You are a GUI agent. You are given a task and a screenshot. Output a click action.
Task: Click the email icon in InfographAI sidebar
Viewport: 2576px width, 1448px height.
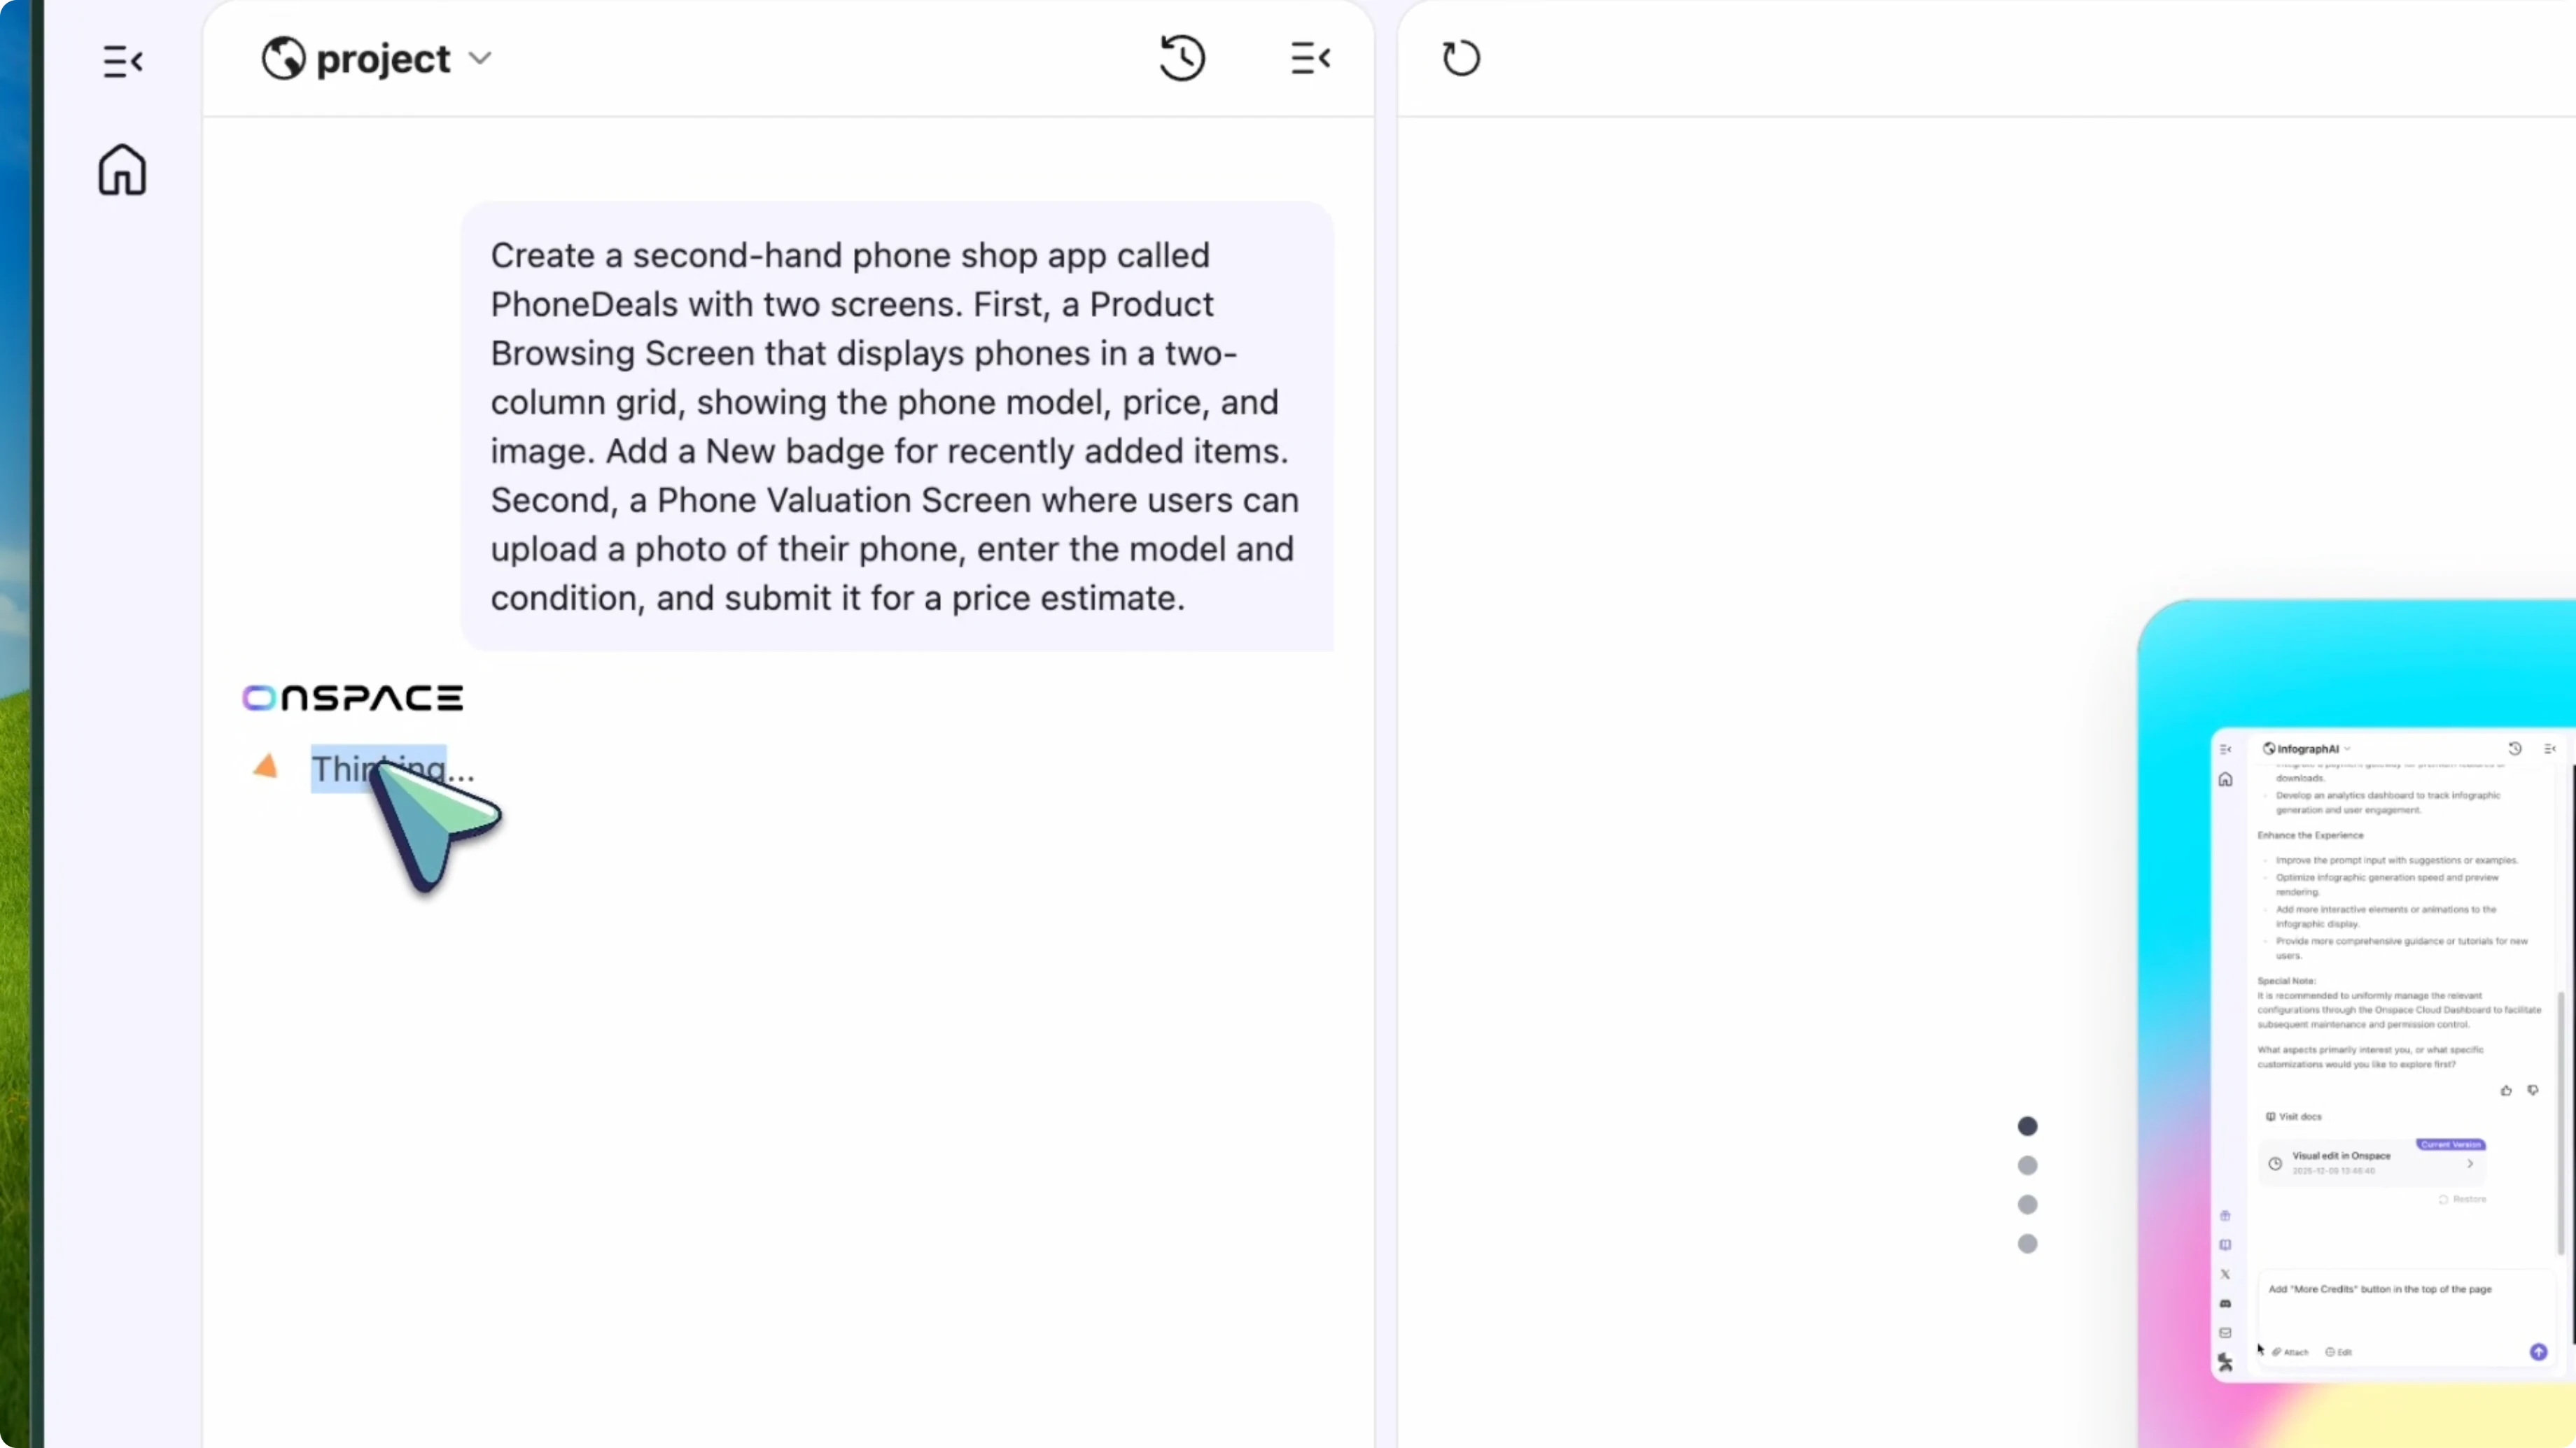[x=2225, y=1333]
